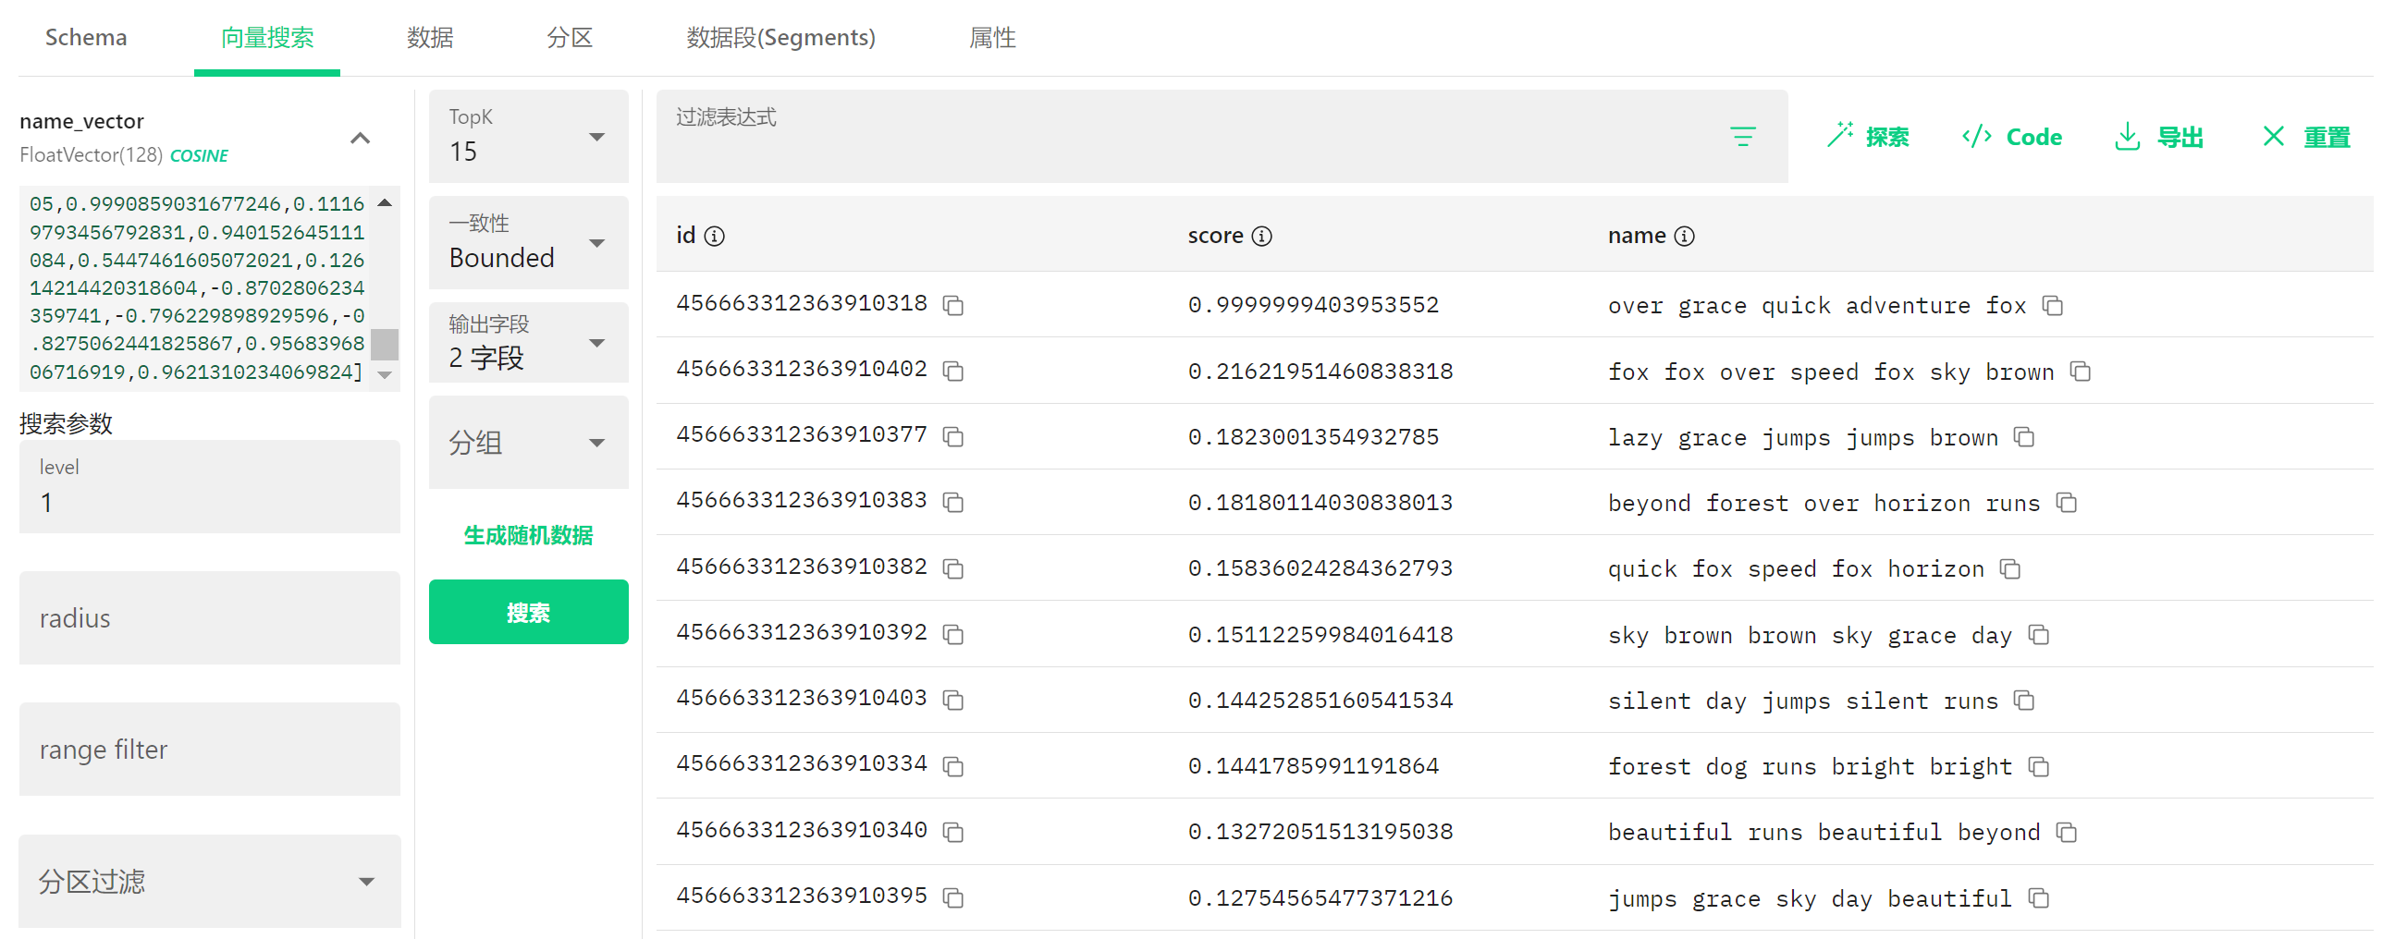Switch to the Schema tab
The image size is (2395, 939).
click(x=85, y=37)
